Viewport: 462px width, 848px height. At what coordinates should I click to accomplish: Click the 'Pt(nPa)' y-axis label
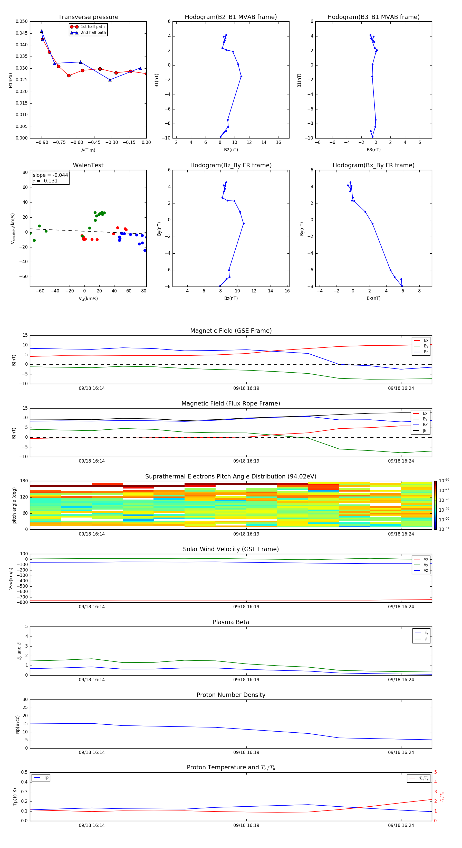coord(11,80)
